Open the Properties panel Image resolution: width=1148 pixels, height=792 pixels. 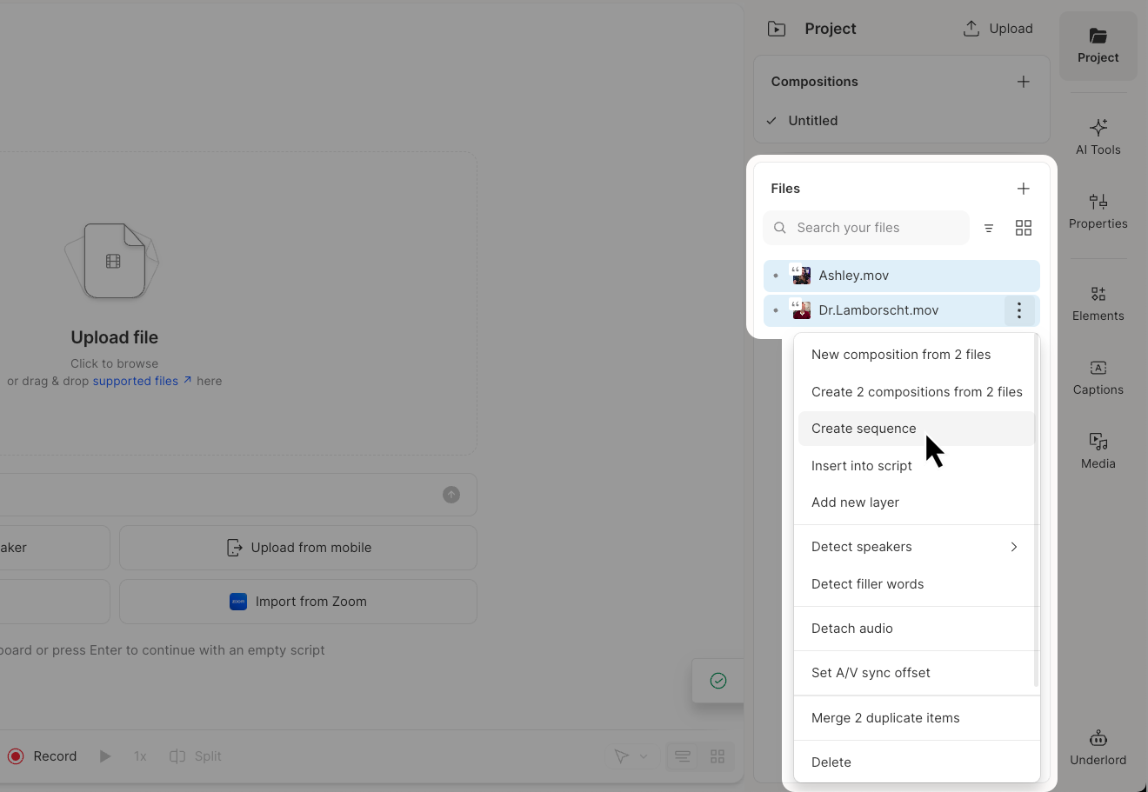pyautogui.click(x=1098, y=211)
